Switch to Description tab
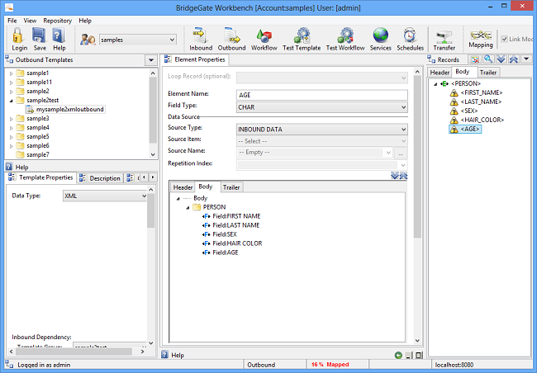Image resolution: width=537 pixels, height=373 pixels. (x=100, y=178)
